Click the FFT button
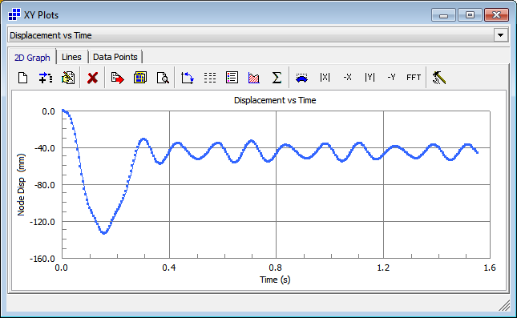The image size is (517, 318). [414, 78]
